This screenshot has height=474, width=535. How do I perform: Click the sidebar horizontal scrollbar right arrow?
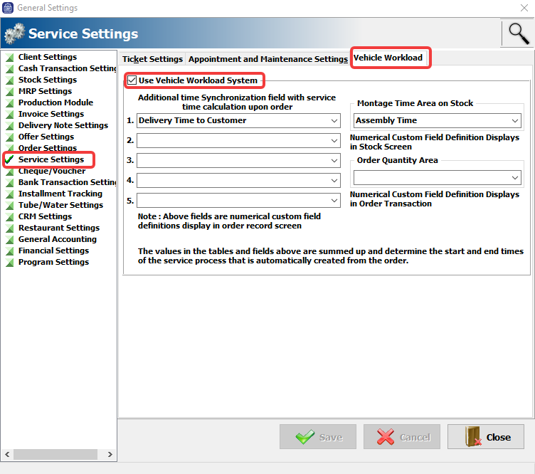[x=110, y=454]
